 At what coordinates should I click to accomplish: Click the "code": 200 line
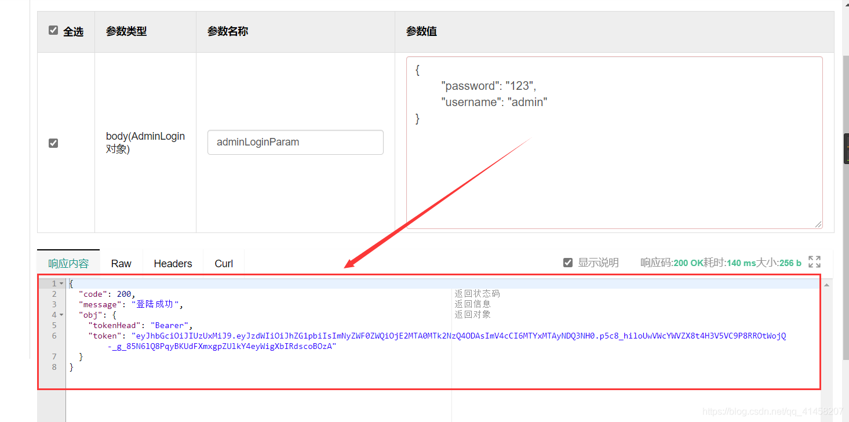point(107,294)
